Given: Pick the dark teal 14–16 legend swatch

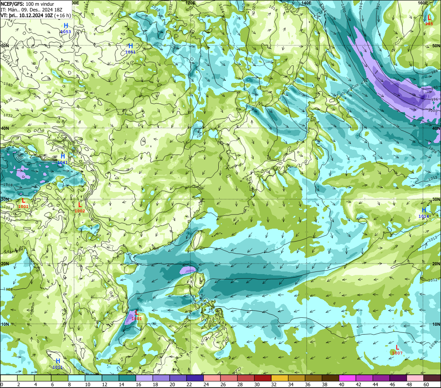Looking at the screenshot, I should 127,378.
